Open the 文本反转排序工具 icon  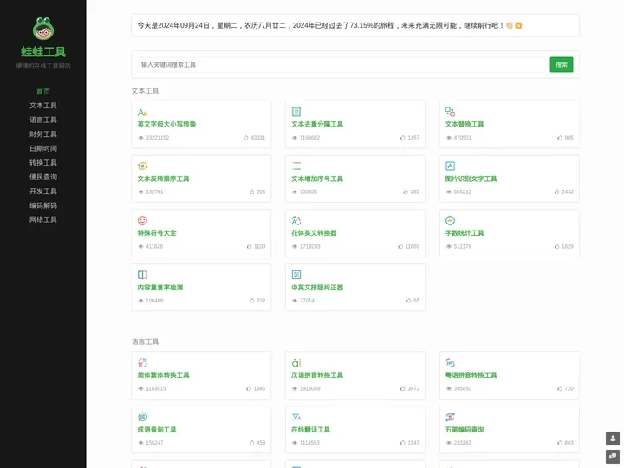(142, 166)
